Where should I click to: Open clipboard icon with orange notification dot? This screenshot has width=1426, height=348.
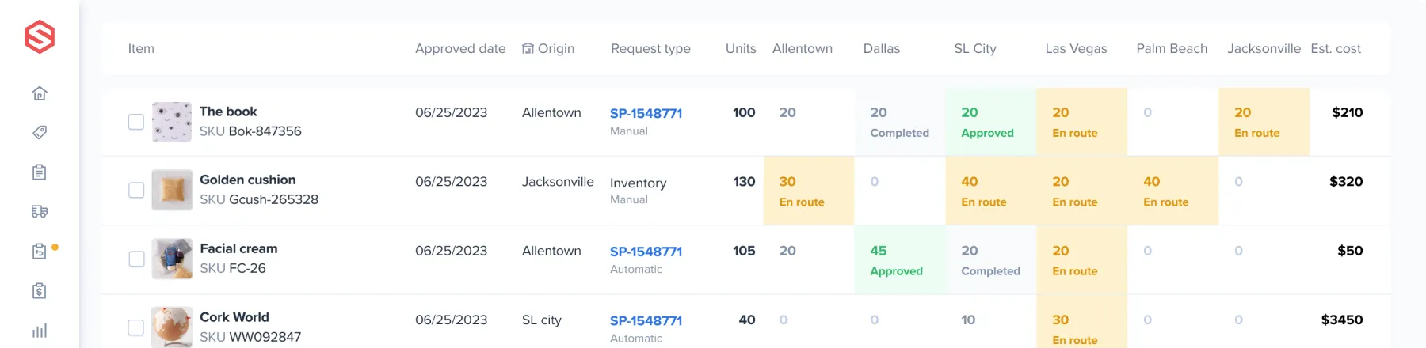coord(40,251)
